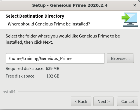The width and height of the screenshot is (140, 110).
Task: Cancel the Geneious Prime installation
Action: (127, 101)
